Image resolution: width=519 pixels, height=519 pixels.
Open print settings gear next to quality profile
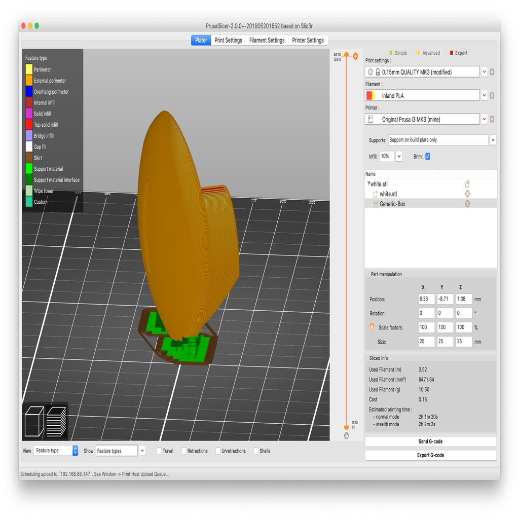[x=491, y=71]
